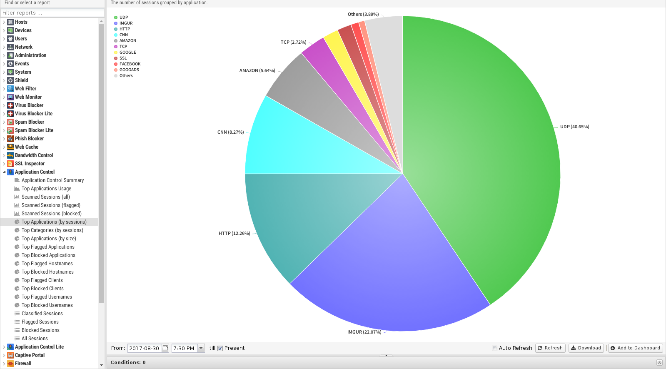
Task: Toggle FACEBOOK series in chart legend
Action: click(x=127, y=64)
